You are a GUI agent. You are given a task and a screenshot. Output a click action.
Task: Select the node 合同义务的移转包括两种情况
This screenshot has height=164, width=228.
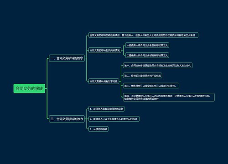(105, 50)
